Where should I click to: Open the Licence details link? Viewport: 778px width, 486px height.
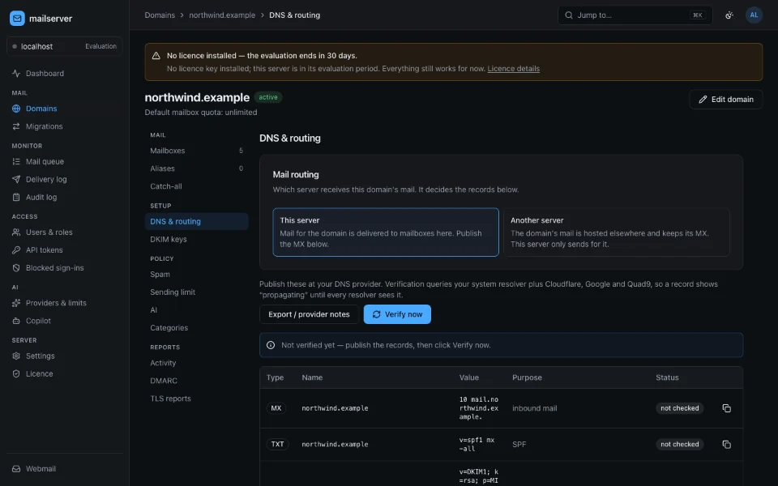coord(514,69)
